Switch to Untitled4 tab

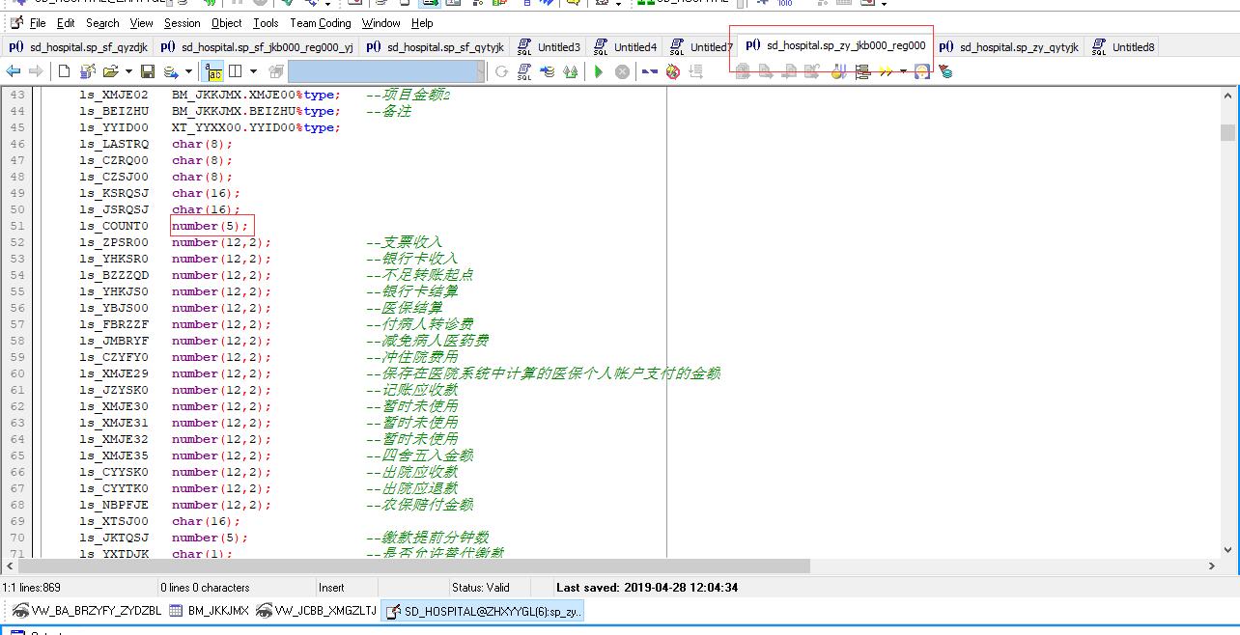[625, 46]
